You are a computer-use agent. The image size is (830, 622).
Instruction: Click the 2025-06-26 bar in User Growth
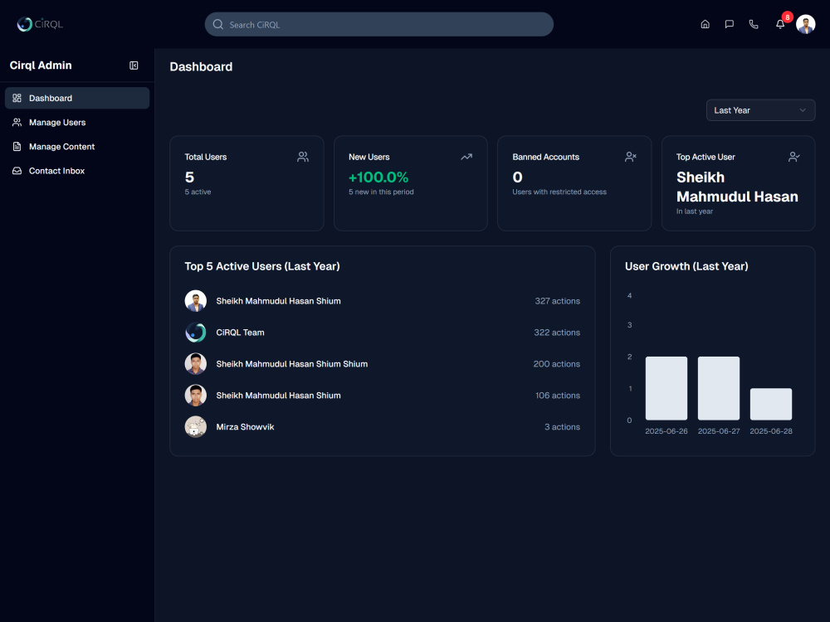tap(666, 388)
